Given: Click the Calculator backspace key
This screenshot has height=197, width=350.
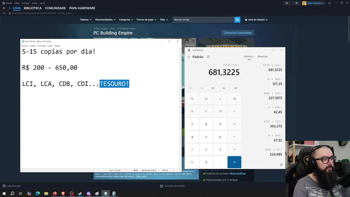Looking at the screenshot, I should (234, 99).
